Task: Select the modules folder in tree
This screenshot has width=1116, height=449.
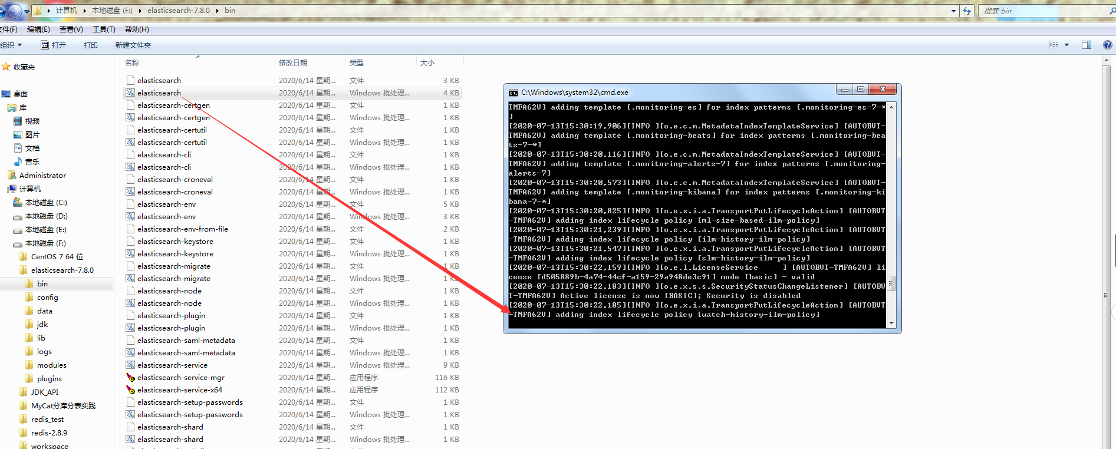Action: coord(51,365)
